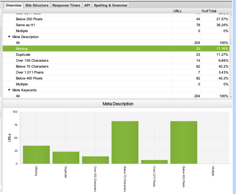Switch to the Site Structure tab
Viewport: 236px width, 194px height.
(x=37, y=5)
